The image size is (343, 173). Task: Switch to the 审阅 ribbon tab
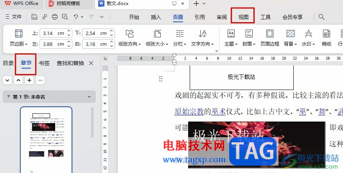(222, 17)
